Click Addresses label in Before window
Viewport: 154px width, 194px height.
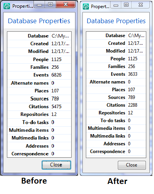37,146
